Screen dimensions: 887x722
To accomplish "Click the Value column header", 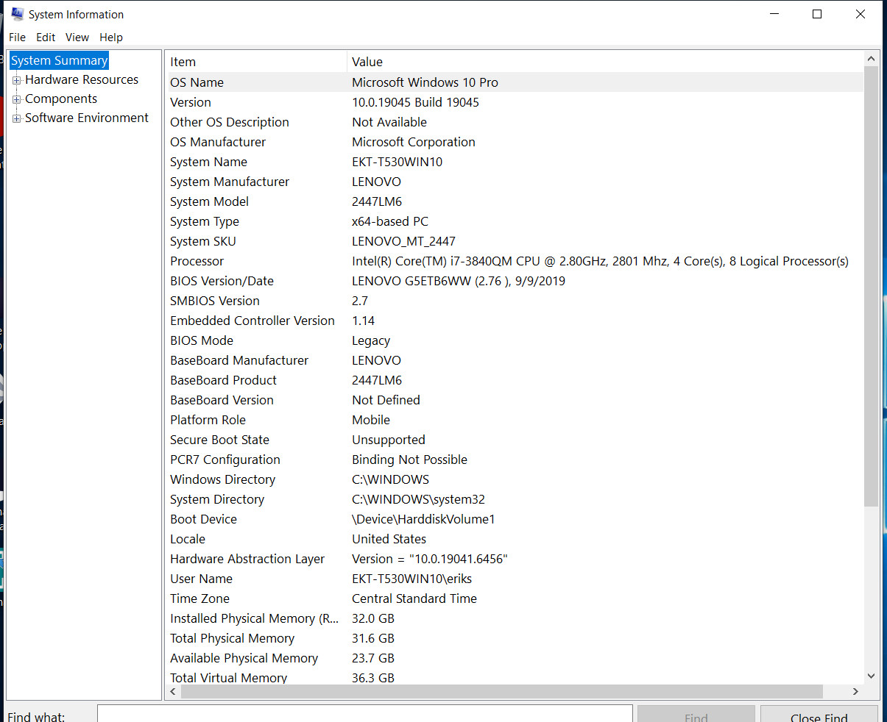I will coord(605,62).
